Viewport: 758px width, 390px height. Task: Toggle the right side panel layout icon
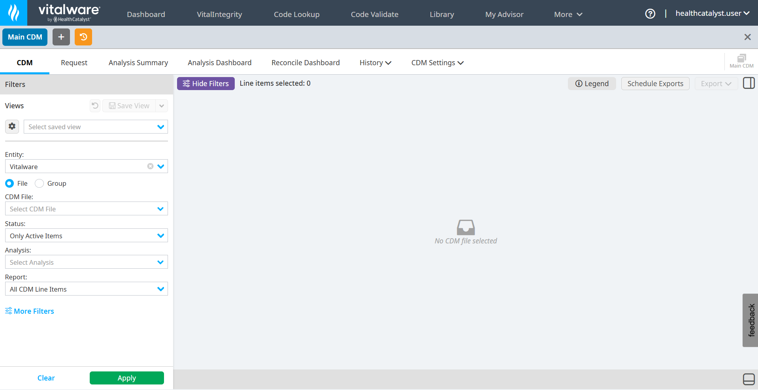point(749,83)
